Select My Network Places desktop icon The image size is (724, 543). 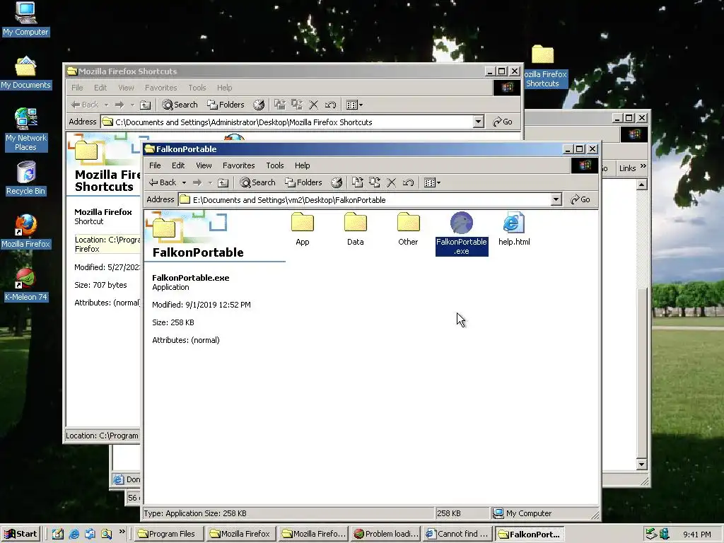[26, 129]
